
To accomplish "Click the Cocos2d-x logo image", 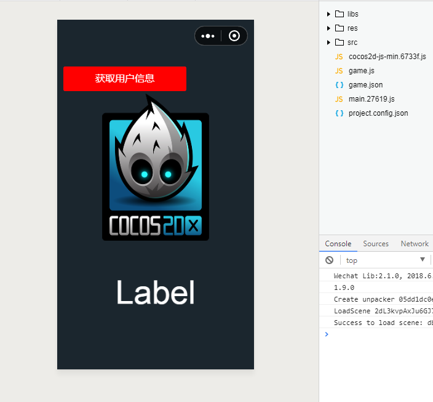I will tap(156, 168).
